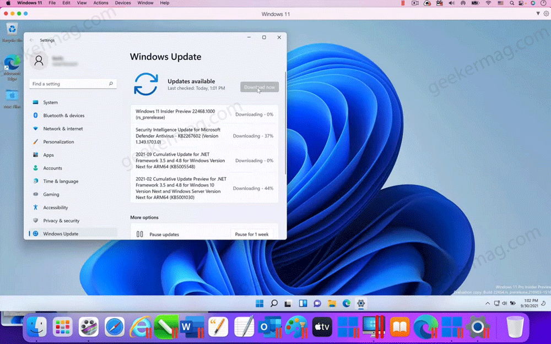The width and height of the screenshot is (551, 344).
Task: Select the Mac Files desktop icon
Action: click(x=12, y=99)
